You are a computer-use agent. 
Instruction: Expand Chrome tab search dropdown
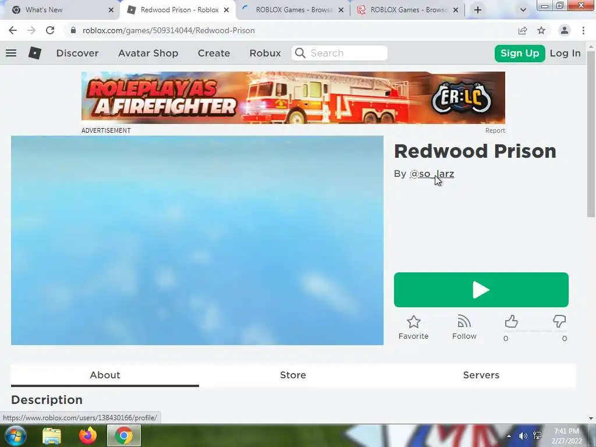click(x=523, y=10)
